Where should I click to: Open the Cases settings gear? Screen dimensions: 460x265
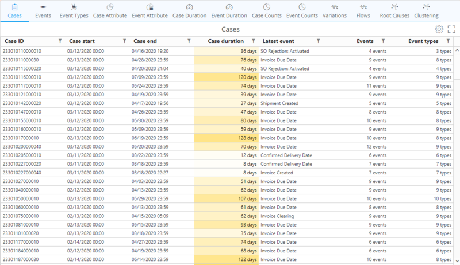click(439, 29)
